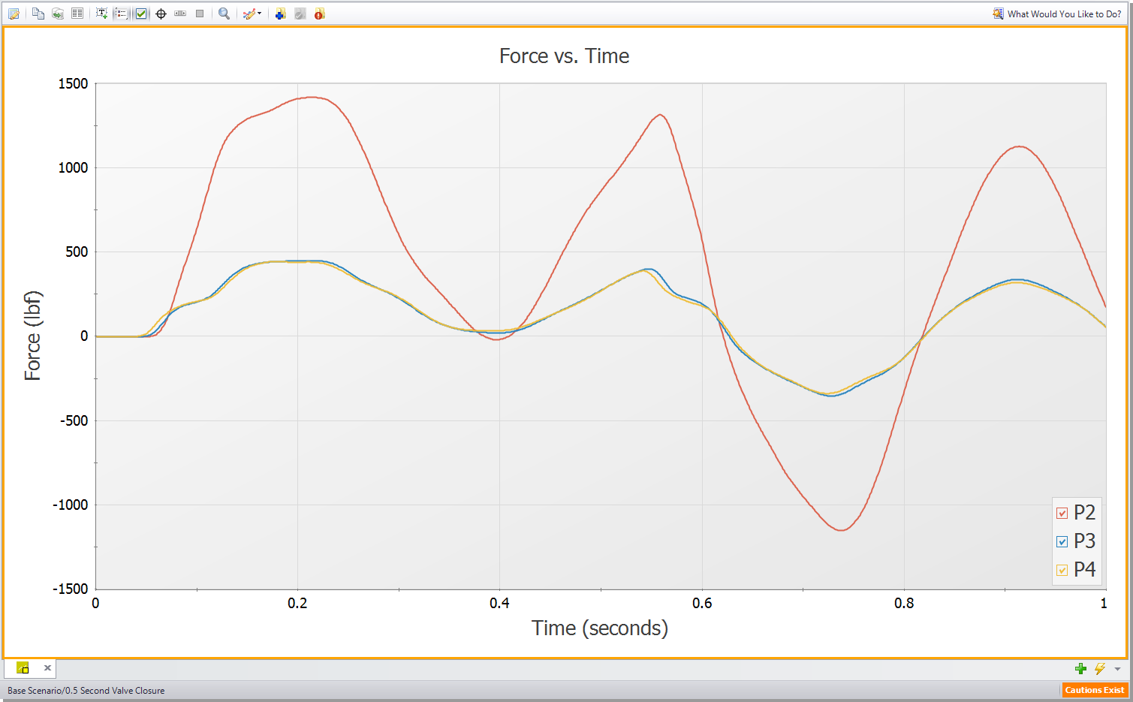Export the graph data
Viewport: 1133px width, 702px height.
[57, 13]
